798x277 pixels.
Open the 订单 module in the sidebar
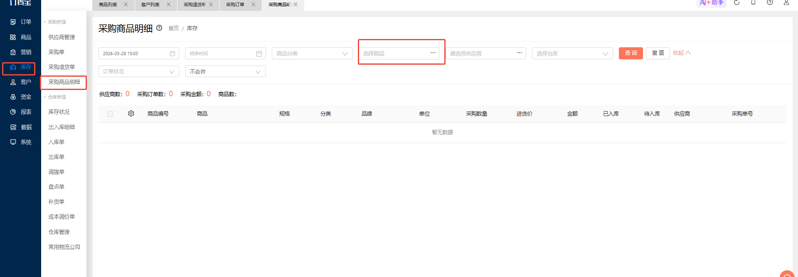coord(20,22)
